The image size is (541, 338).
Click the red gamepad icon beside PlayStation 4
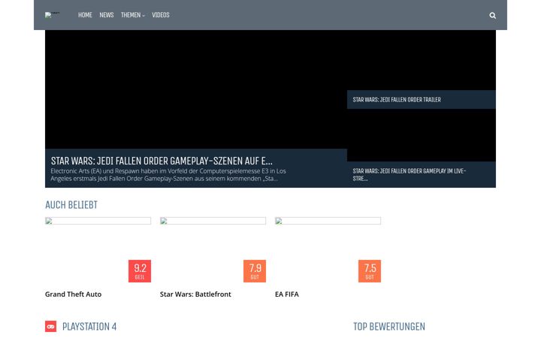[51, 326]
